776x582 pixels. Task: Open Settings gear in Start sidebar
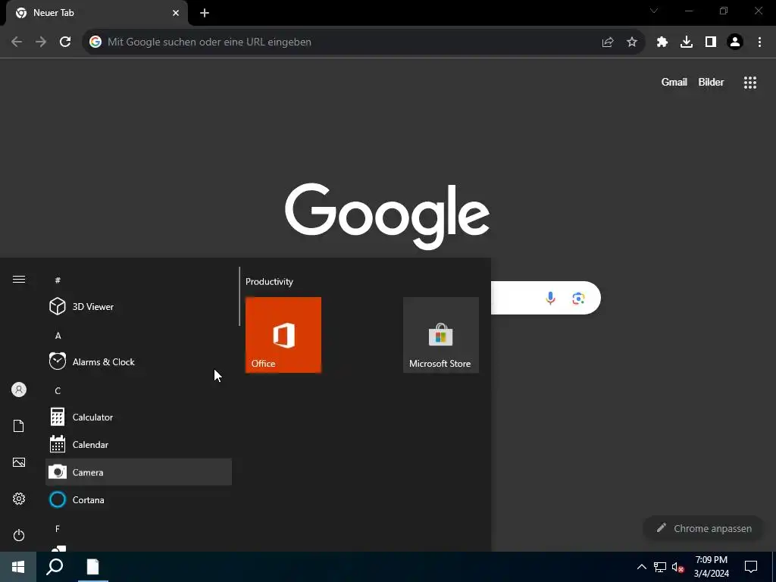(x=19, y=499)
